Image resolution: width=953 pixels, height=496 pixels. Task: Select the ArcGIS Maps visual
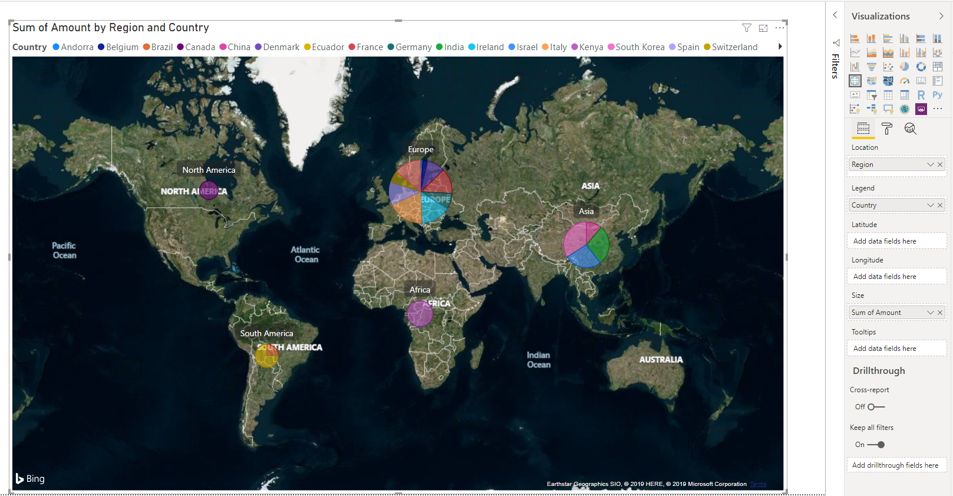tap(905, 109)
